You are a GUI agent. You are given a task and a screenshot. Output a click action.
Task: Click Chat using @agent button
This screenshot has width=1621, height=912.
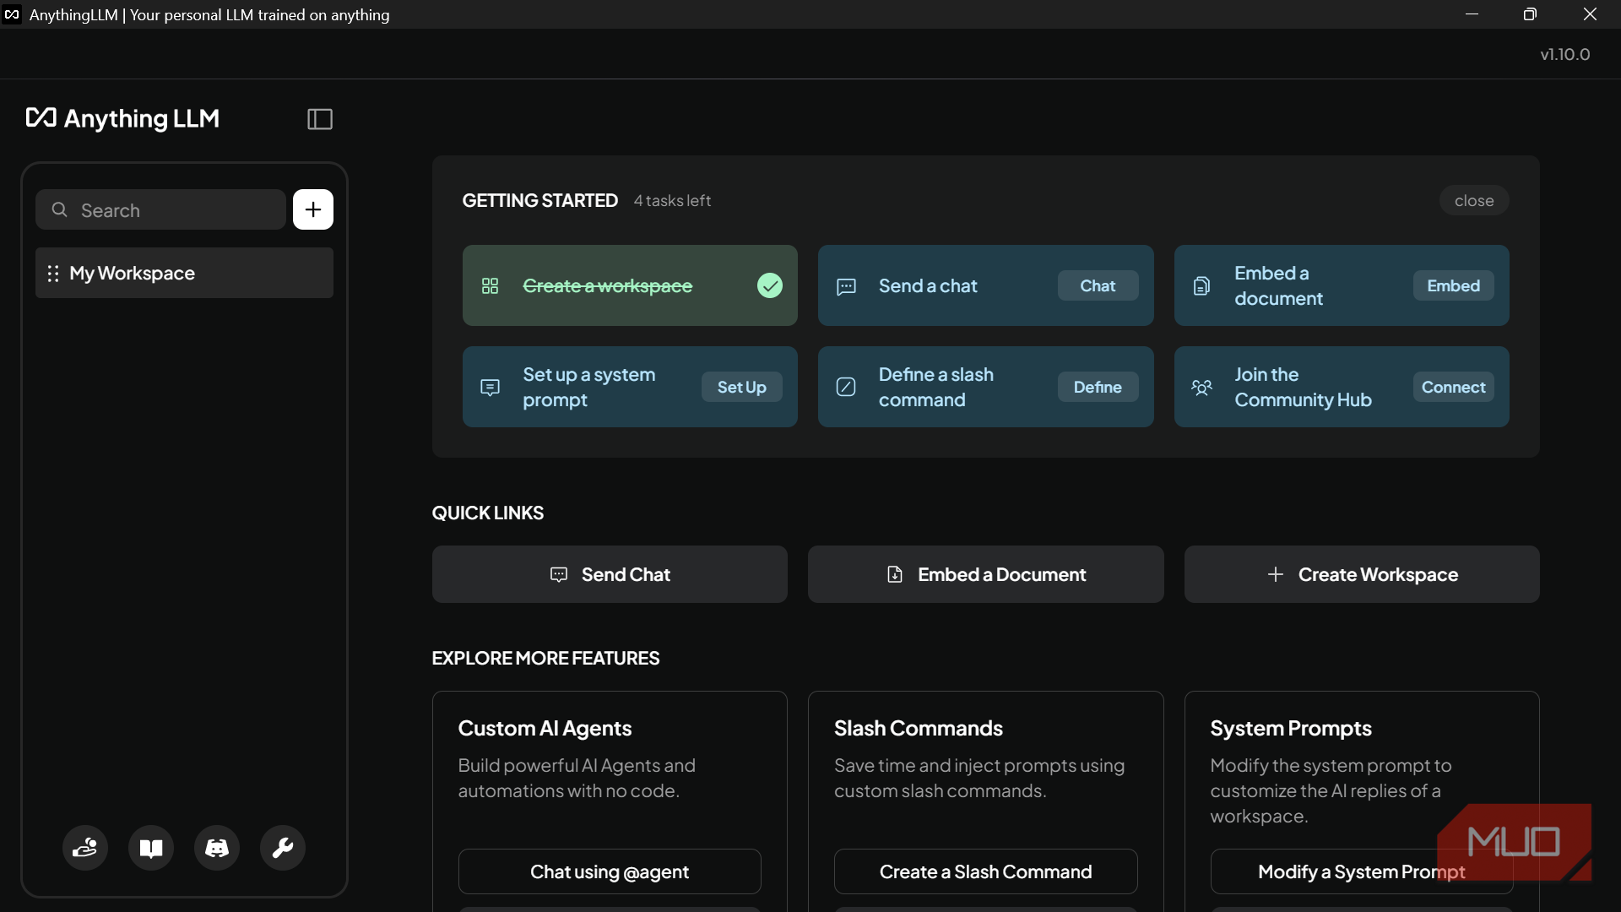tap(610, 871)
